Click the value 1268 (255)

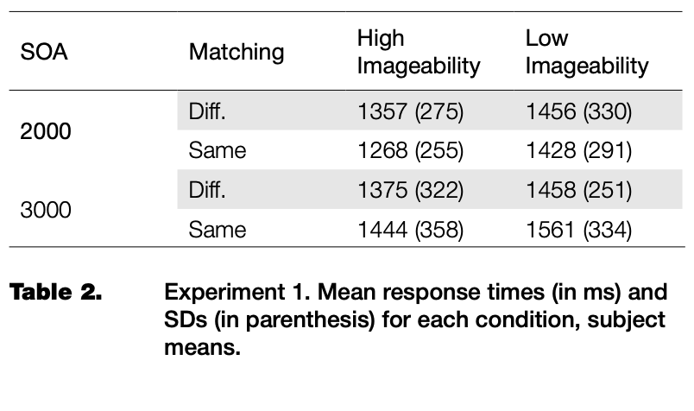coord(410,151)
